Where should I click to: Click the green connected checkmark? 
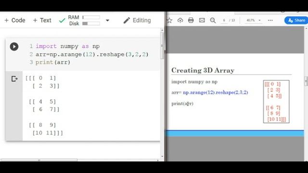point(62,20)
